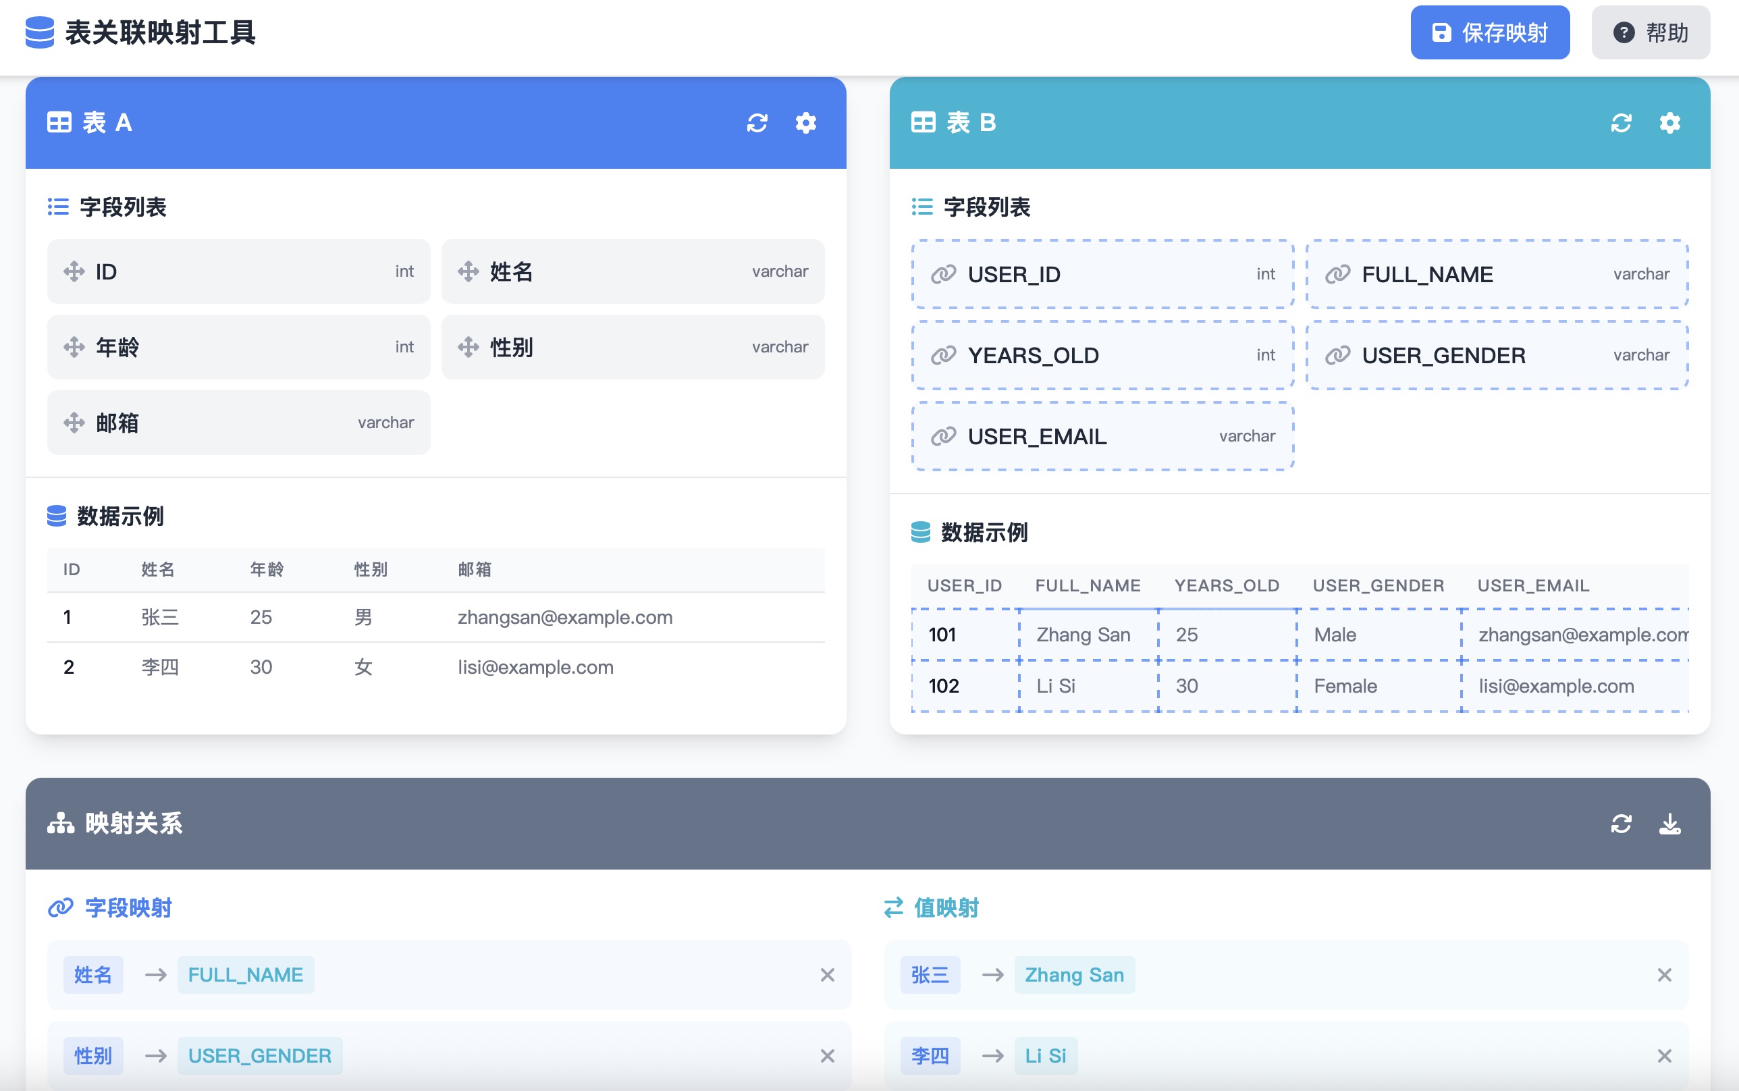Click the 年龄 field in Table A

coord(238,347)
